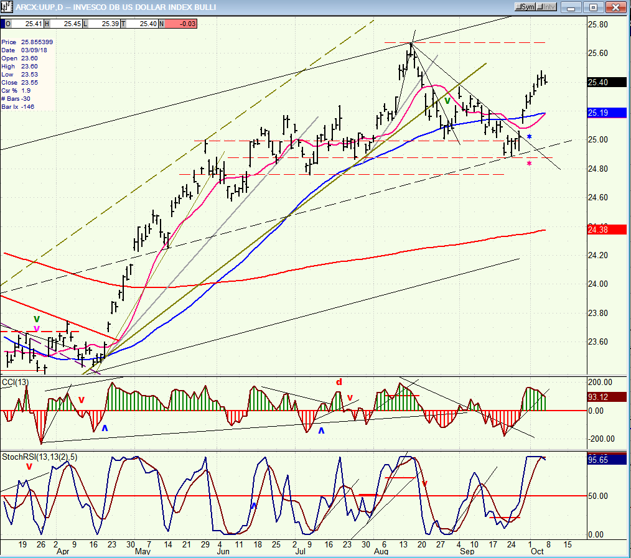Screen dimensions: 631x558
Task: Click the blue asterisk marker near 25.00
Action: [x=529, y=137]
